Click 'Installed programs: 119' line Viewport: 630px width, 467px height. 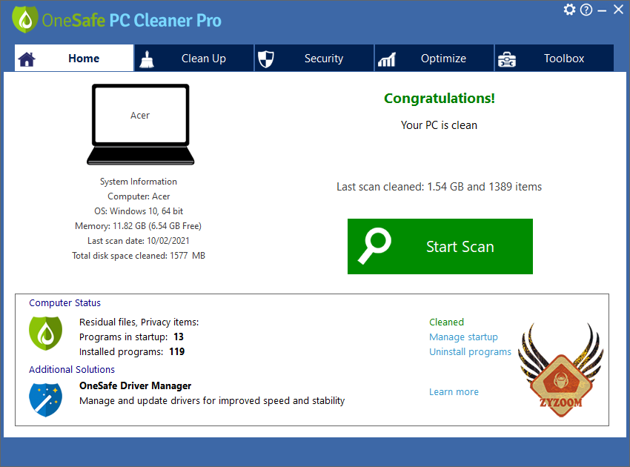point(132,351)
